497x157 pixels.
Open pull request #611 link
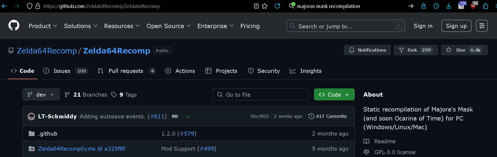click(x=157, y=116)
